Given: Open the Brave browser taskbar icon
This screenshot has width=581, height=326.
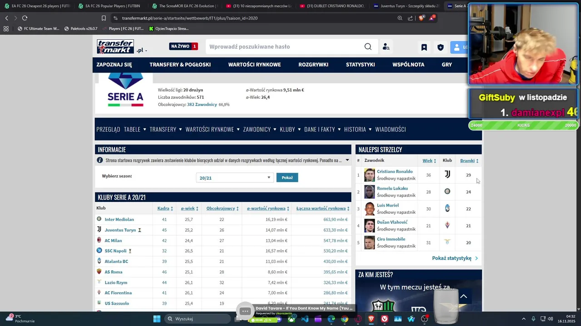Looking at the screenshot, I should point(371,319).
